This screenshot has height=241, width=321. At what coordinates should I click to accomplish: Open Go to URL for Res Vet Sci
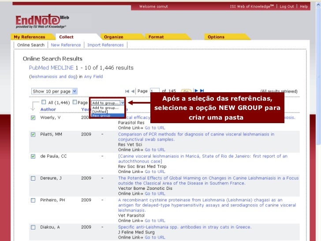(155, 150)
